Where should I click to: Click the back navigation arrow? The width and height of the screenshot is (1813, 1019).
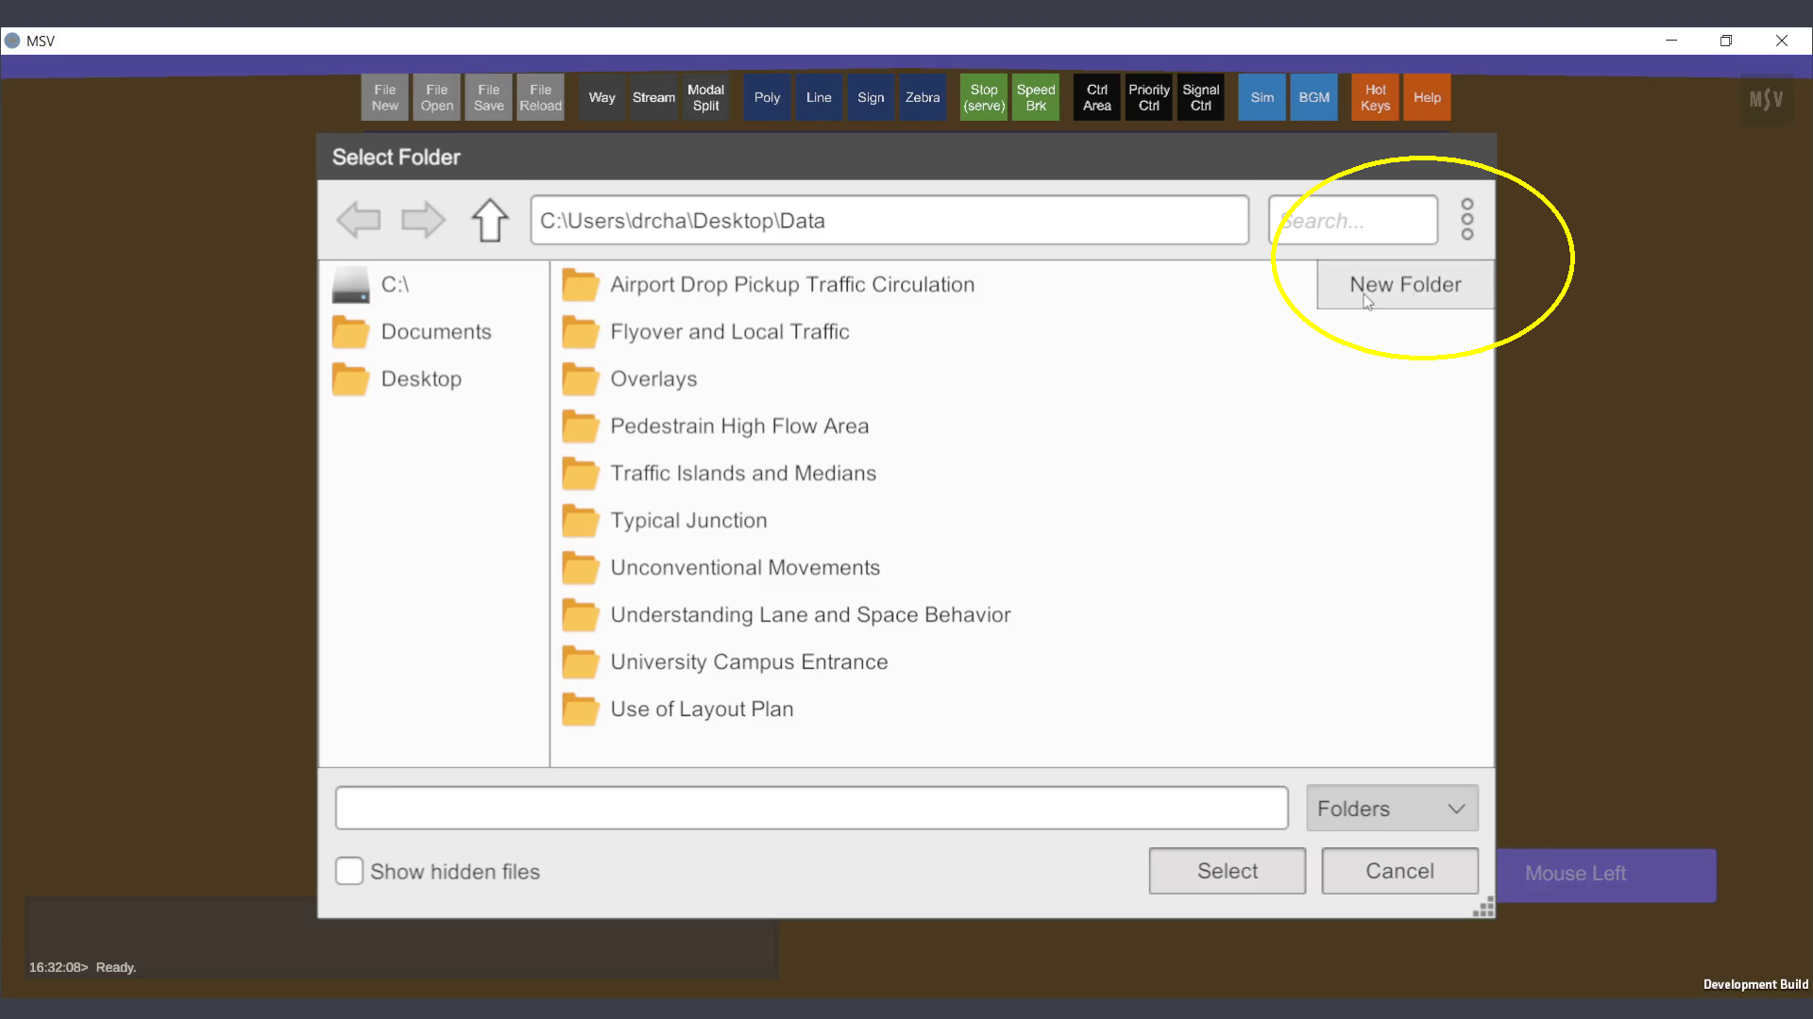click(358, 220)
